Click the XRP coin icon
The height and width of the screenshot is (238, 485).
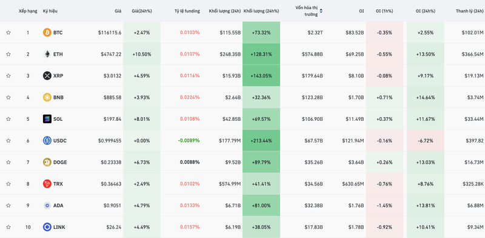[x=47, y=76]
